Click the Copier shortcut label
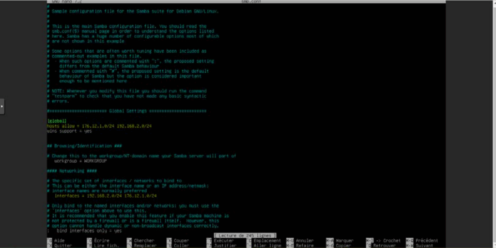496x248 pixels. 343,246
